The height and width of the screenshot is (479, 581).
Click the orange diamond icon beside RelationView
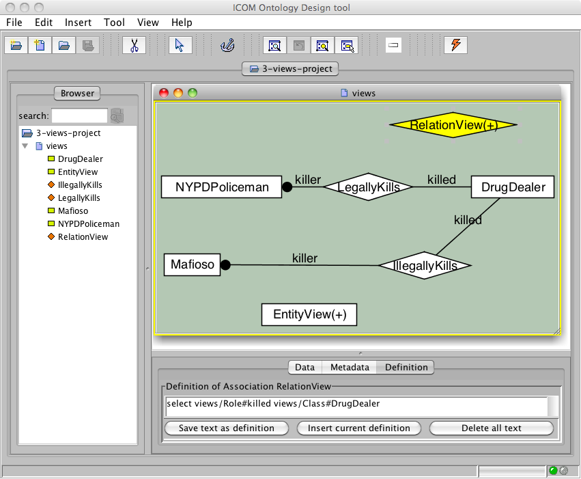[x=51, y=236]
